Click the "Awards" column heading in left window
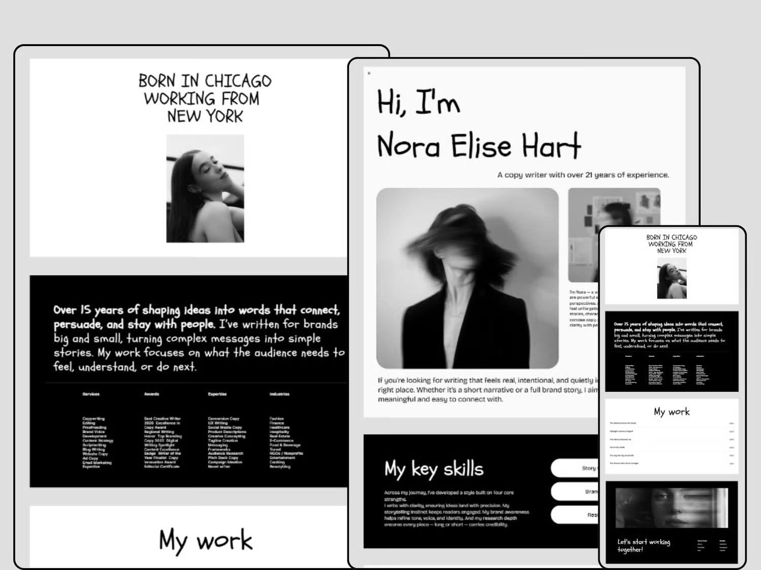The image size is (761, 570). pos(151,394)
